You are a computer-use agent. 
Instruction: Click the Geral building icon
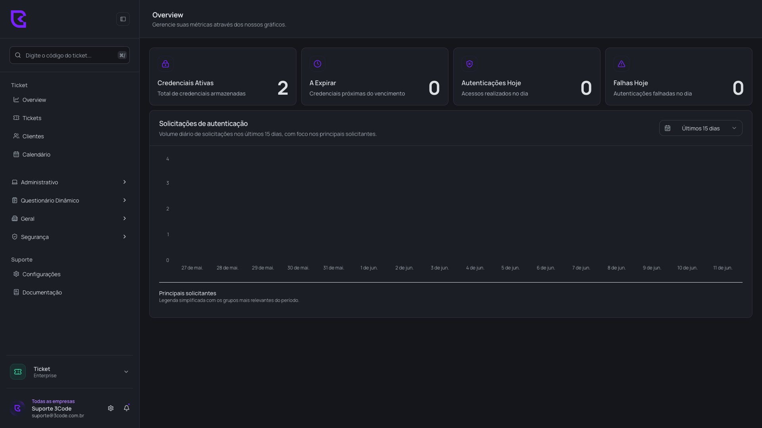pyautogui.click(x=15, y=218)
